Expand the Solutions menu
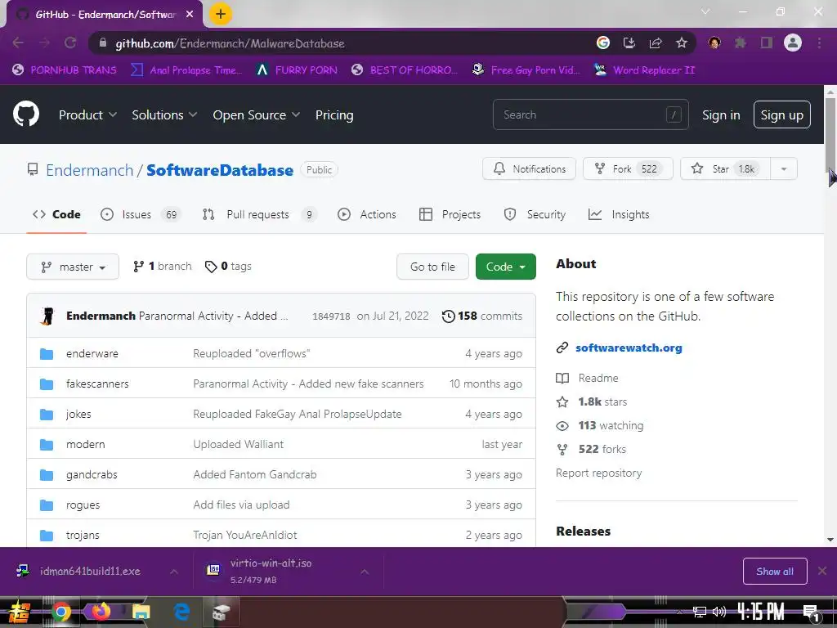 [x=164, y=114]
